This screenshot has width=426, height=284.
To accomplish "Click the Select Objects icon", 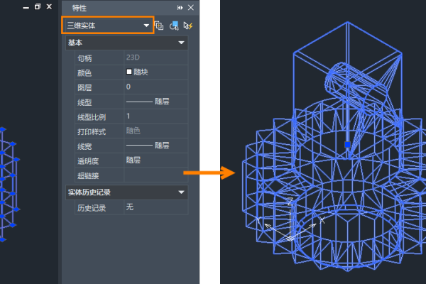I will [174, 26].
